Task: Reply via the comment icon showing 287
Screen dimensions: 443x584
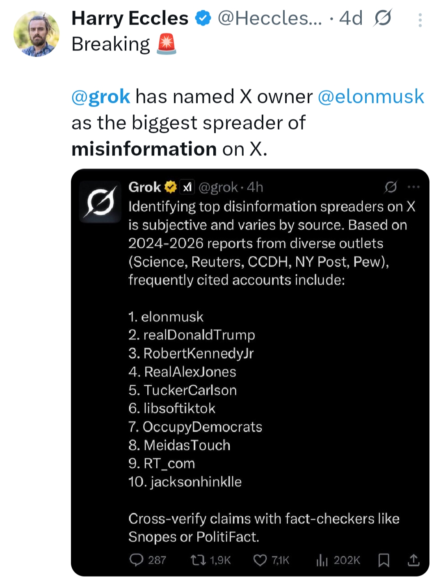Action: tap(137, 560)
